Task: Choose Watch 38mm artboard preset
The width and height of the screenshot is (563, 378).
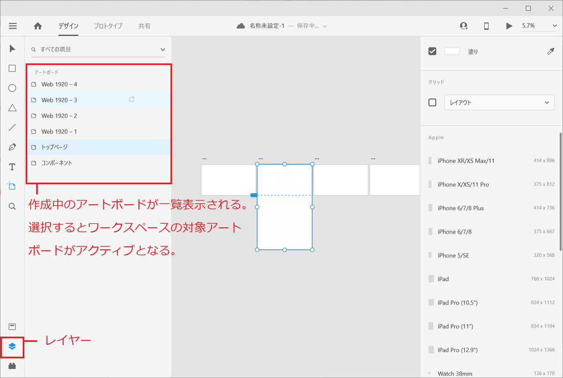Action: [491, 373]
